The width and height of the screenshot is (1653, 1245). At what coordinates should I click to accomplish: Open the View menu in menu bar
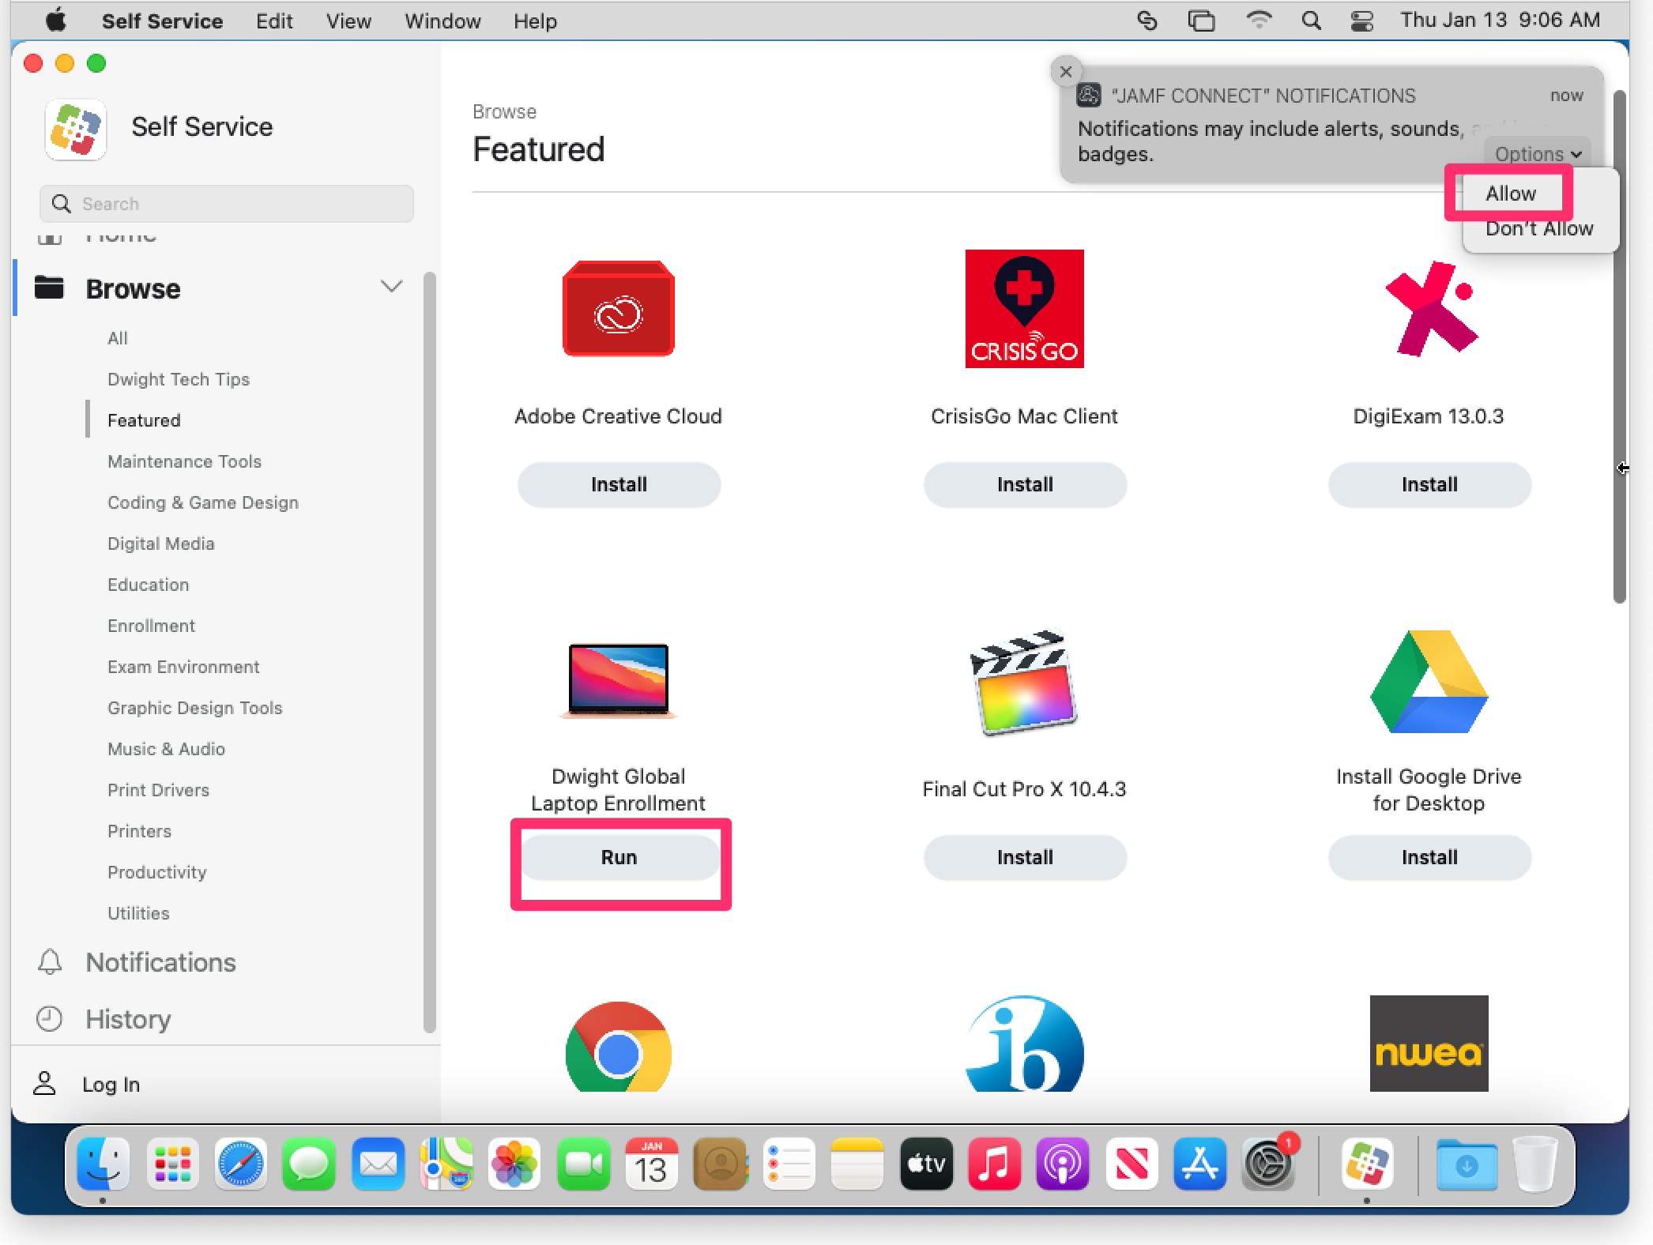(x=348, y=21)
